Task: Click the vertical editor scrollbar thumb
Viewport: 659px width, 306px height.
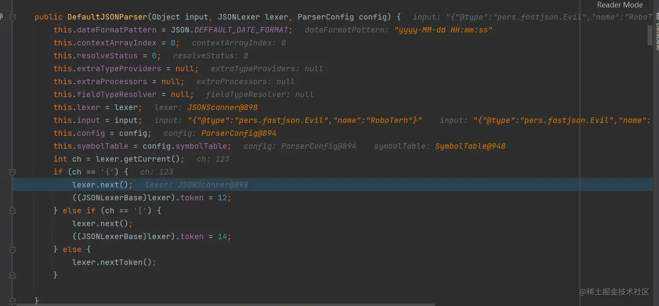Action: pos(649,35)
